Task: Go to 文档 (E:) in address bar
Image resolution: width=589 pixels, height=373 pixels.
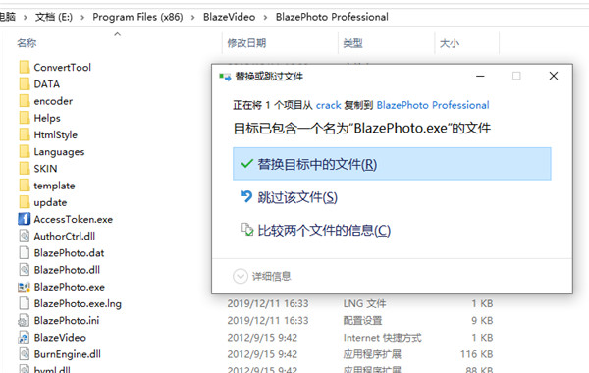Action: [54, 17]
